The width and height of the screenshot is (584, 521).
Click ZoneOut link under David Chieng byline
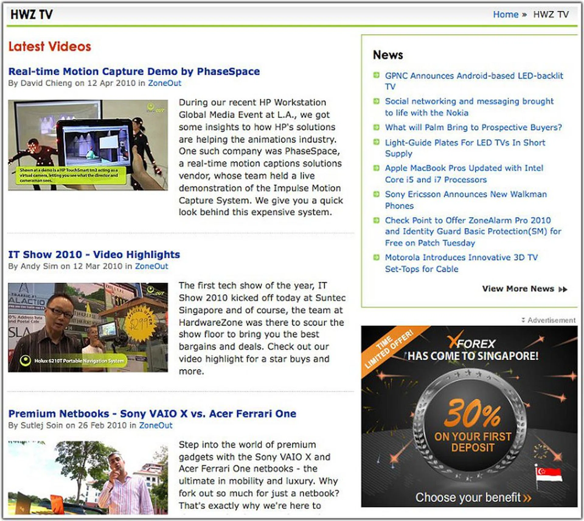click(164, 83)
